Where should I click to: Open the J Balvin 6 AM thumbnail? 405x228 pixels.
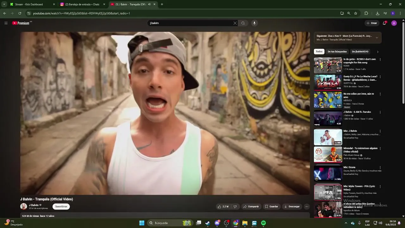point(328,118)
